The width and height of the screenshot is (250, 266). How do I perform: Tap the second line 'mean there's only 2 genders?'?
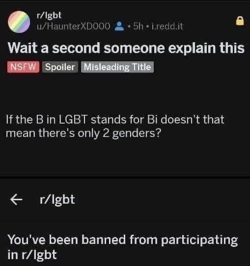[83, 133]
